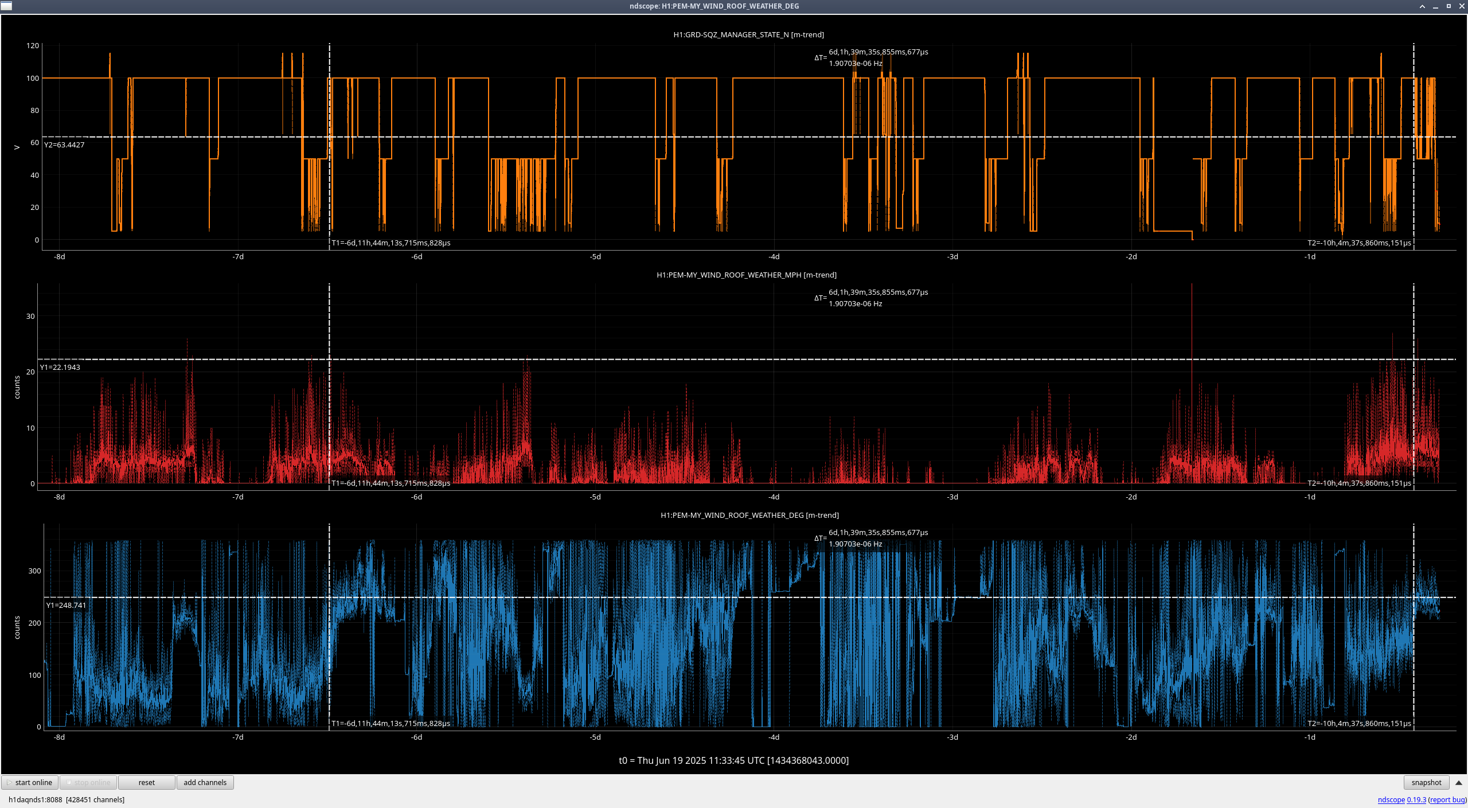Click the t0 timestamp text

pyautogui.click(x=733, y=760)
